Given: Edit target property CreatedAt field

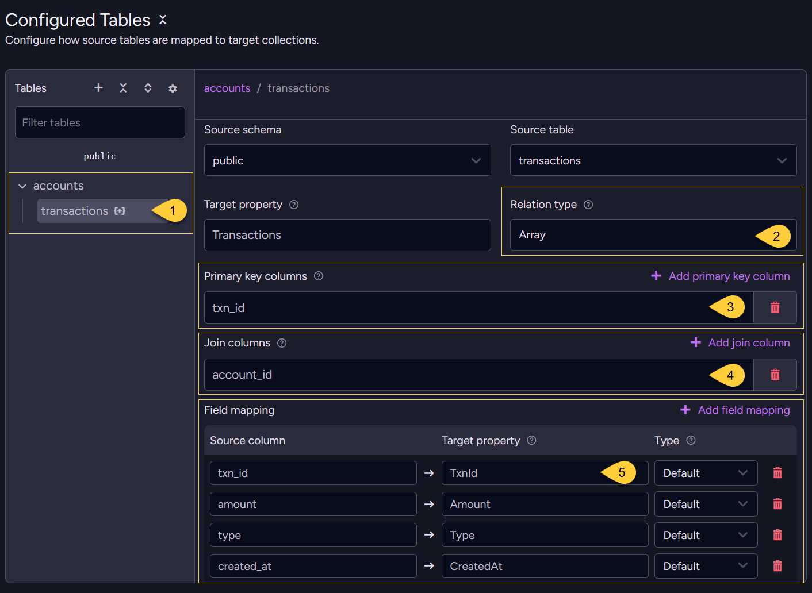Looking at the screenshot, I should (545, 566).
